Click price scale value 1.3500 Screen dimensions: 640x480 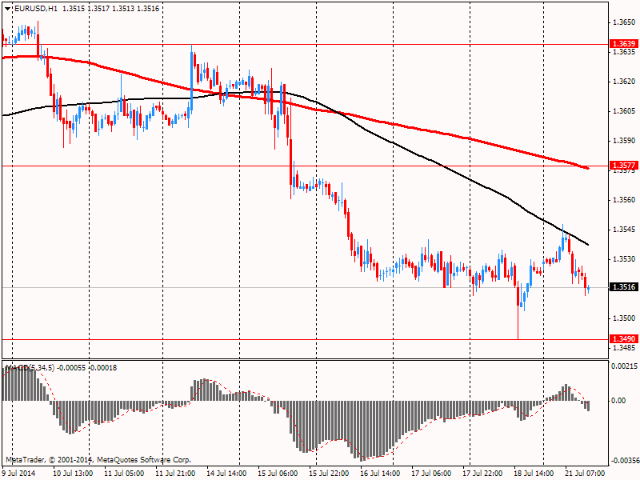coord(624,318)
